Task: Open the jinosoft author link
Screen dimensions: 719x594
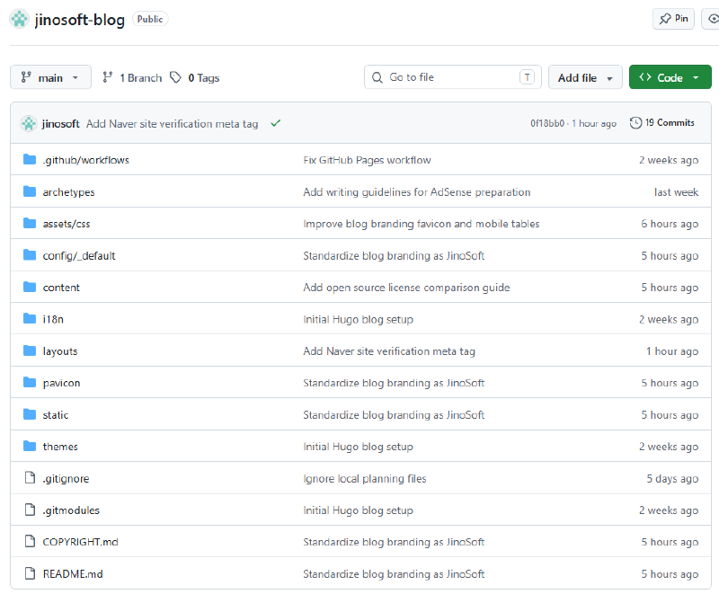Action: point(60,124)
